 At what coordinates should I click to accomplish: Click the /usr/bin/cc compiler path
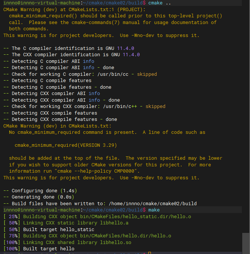pyautogui.click(x=113, y=74)
